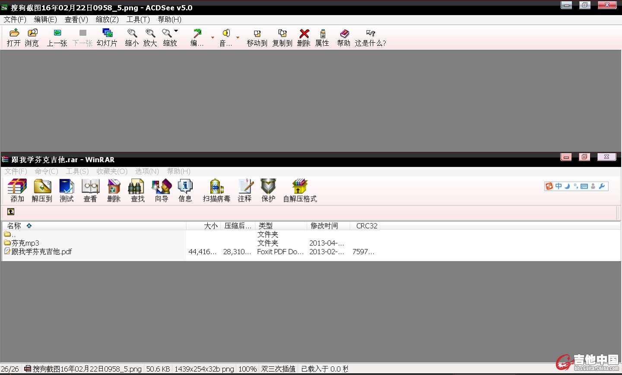622x375 pixels.
Task: Open WinRAR Options (选项) menu
Action: coord(147,171)
